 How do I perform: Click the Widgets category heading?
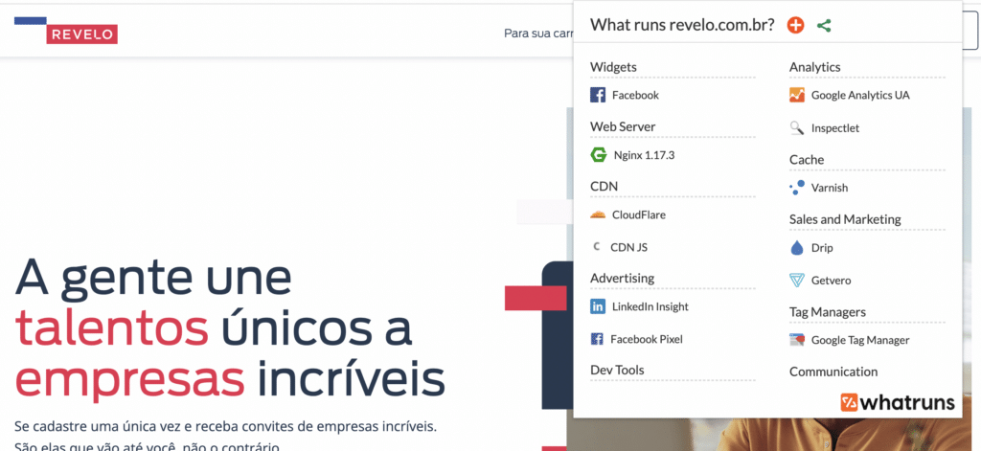[x=613, y=67]
